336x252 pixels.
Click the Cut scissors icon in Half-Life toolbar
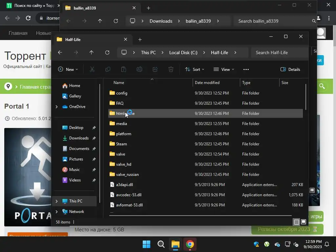tap(92, 70)
